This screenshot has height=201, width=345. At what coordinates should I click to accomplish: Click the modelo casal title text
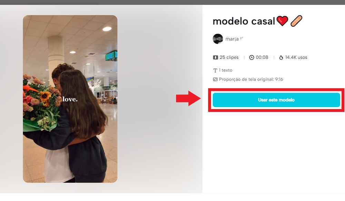point(244,21)
